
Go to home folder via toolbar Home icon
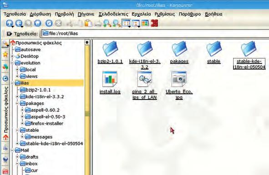tap(38, 23)
